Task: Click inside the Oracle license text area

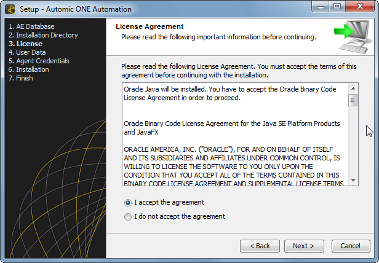Action: pos(234,135)
